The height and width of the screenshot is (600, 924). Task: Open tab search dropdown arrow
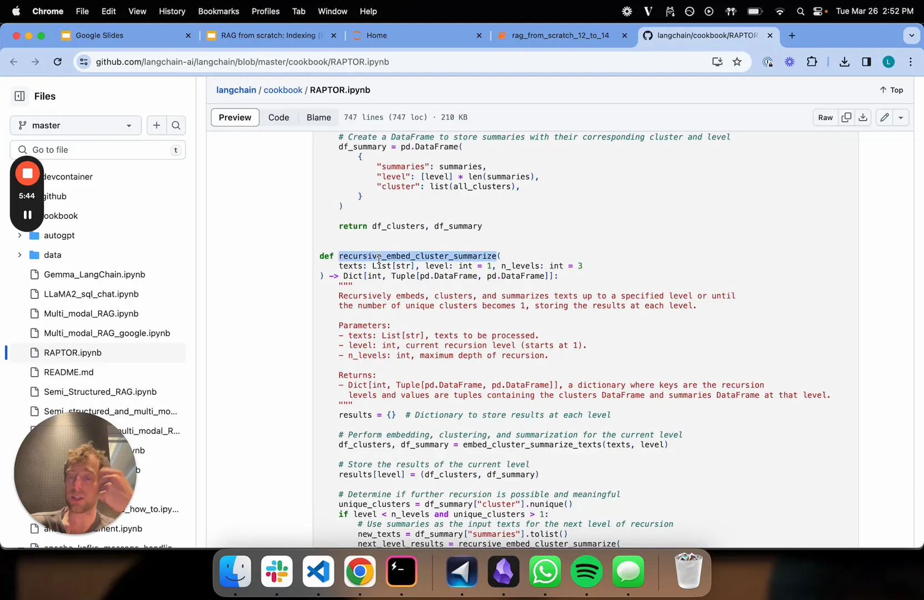pos(911,36)
